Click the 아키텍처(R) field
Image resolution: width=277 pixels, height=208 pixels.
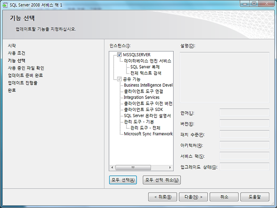pyautogui.click(x=245, y=145)
